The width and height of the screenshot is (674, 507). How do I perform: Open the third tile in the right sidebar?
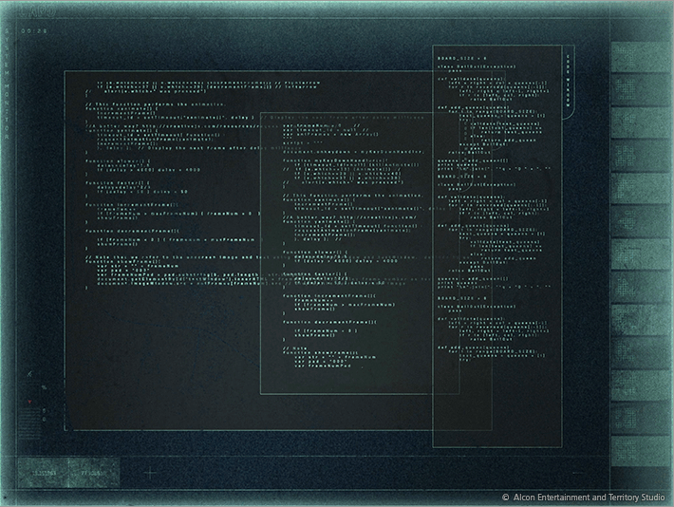pyautogui.click(x=642, y=122)
